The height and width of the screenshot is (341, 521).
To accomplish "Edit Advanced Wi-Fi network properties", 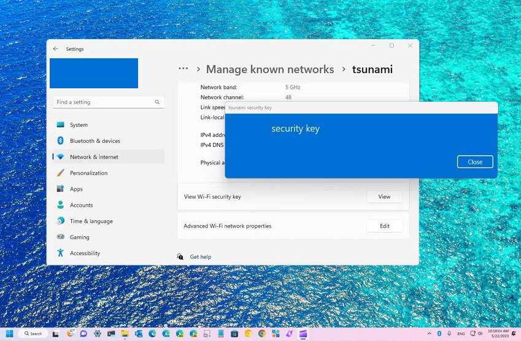I will (x=384, y=226).
